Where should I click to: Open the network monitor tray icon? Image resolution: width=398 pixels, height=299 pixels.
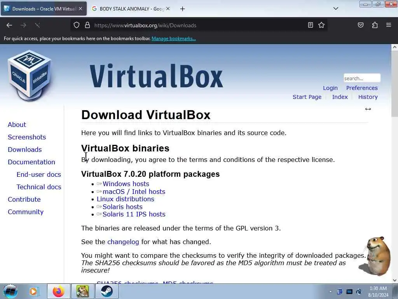coord(349,292)
